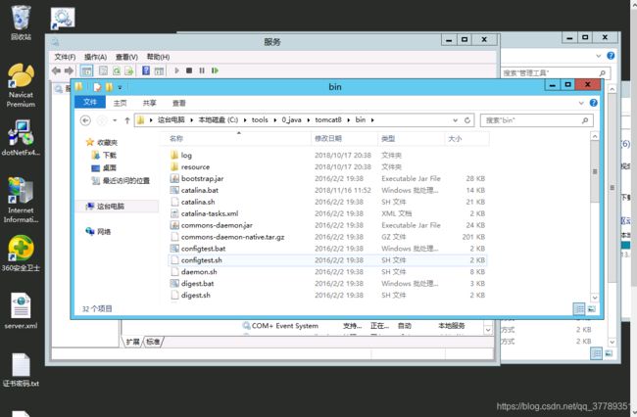Select configtest.sh file
The width and height of the screenshot is (637, 417).
click(x=327, y=260)
